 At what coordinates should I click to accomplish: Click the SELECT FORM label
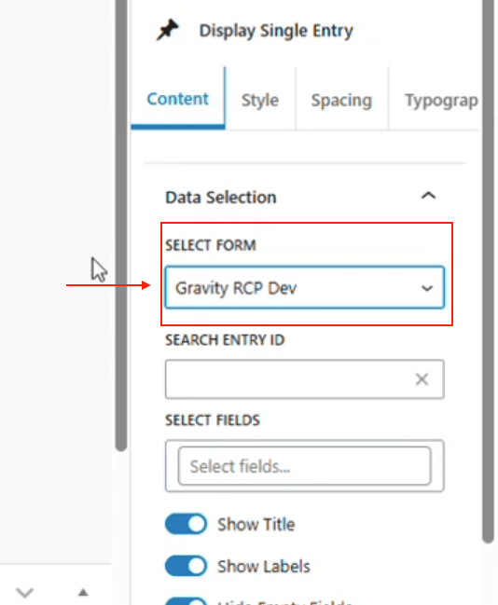211,245
